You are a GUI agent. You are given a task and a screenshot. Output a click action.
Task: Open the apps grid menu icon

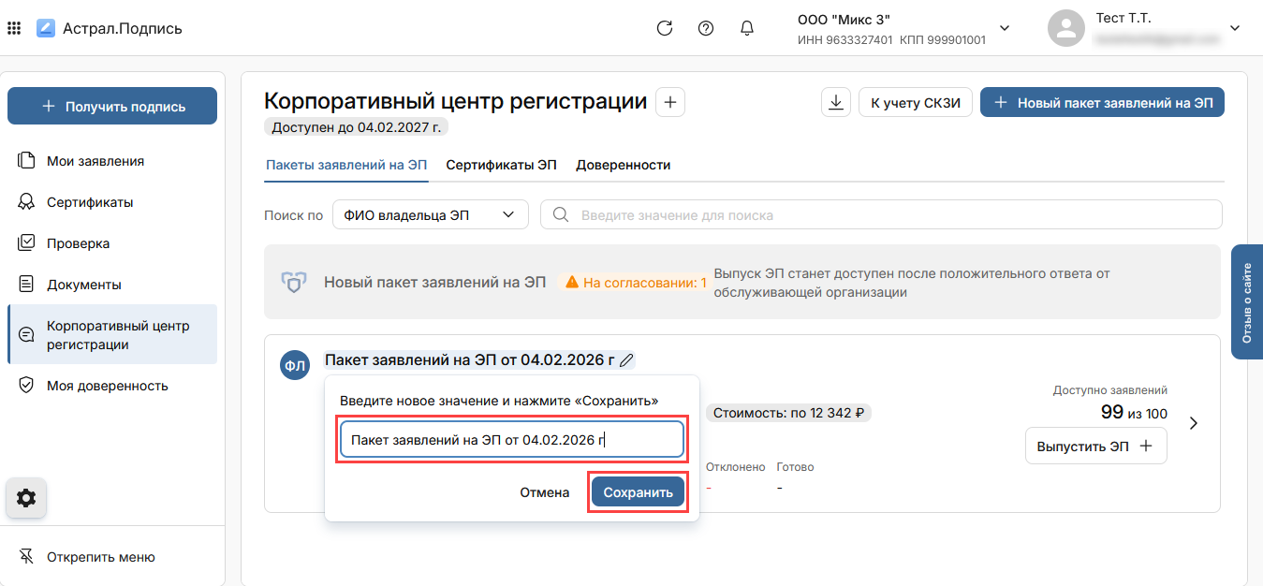tap(14, 28)
